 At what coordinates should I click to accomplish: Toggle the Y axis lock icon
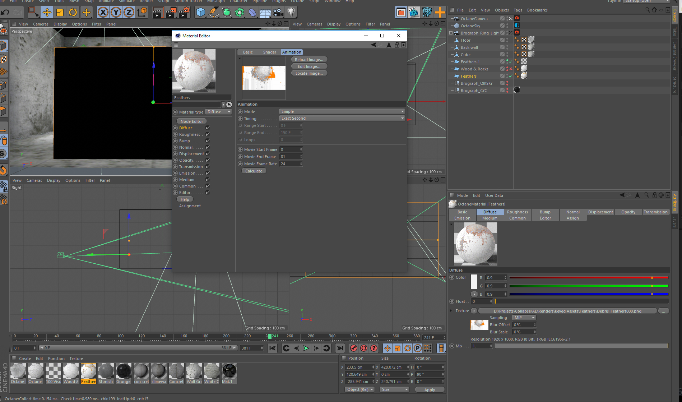pyautogui.click(x=116, y=13)
